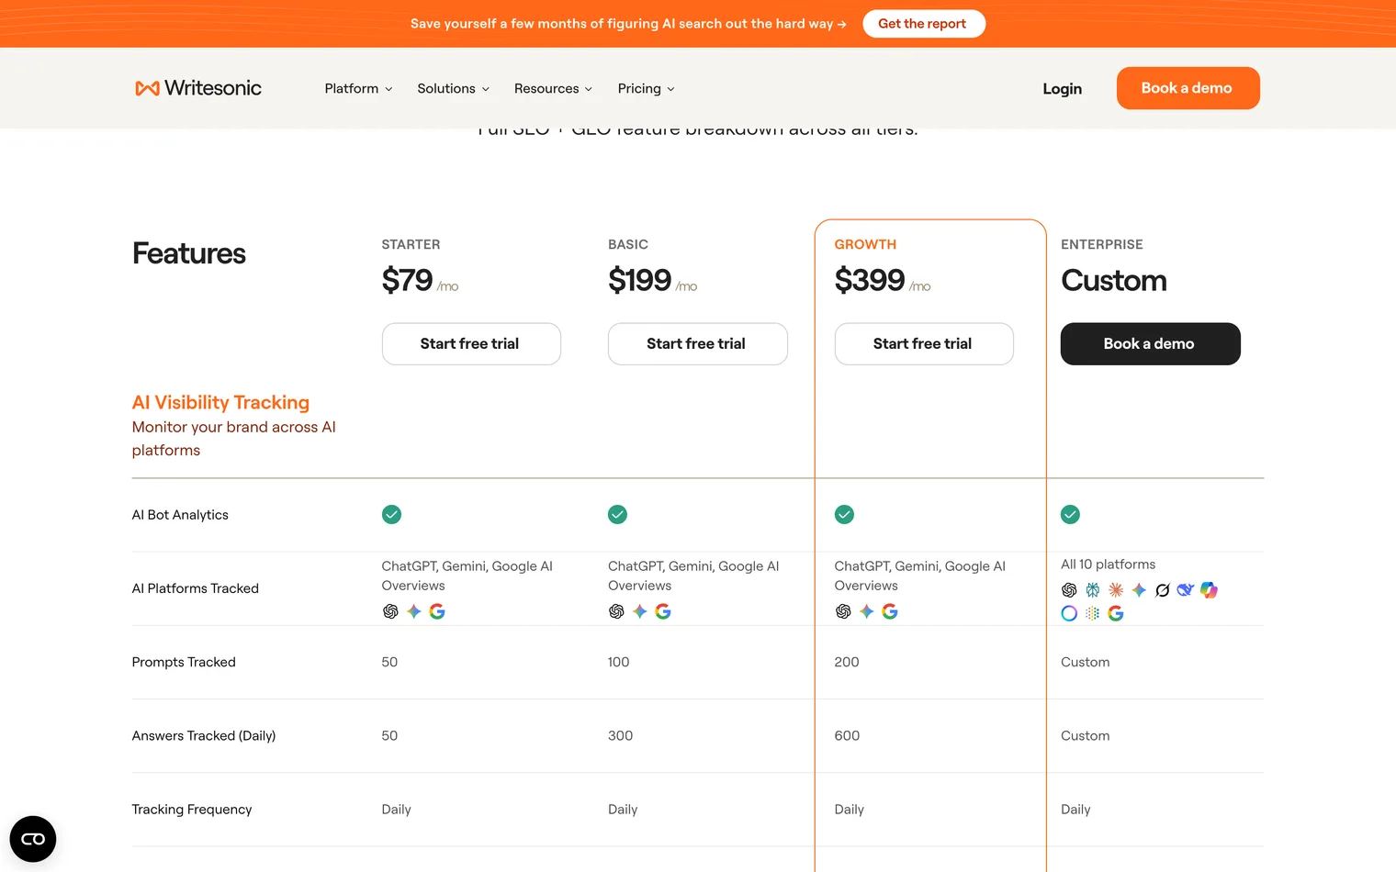Click the AI Platforms Tracked label
This screenshot has height=872, width=1396.
pyautogui.click(x=196, y=588)
